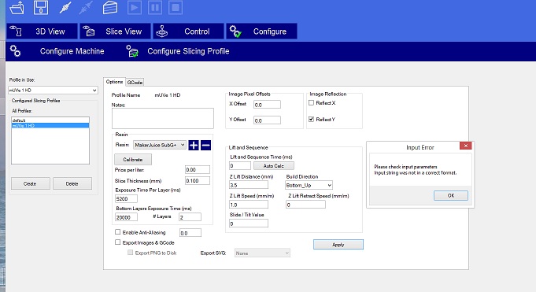Click the anti-aliasing value field

coord(190,233)
